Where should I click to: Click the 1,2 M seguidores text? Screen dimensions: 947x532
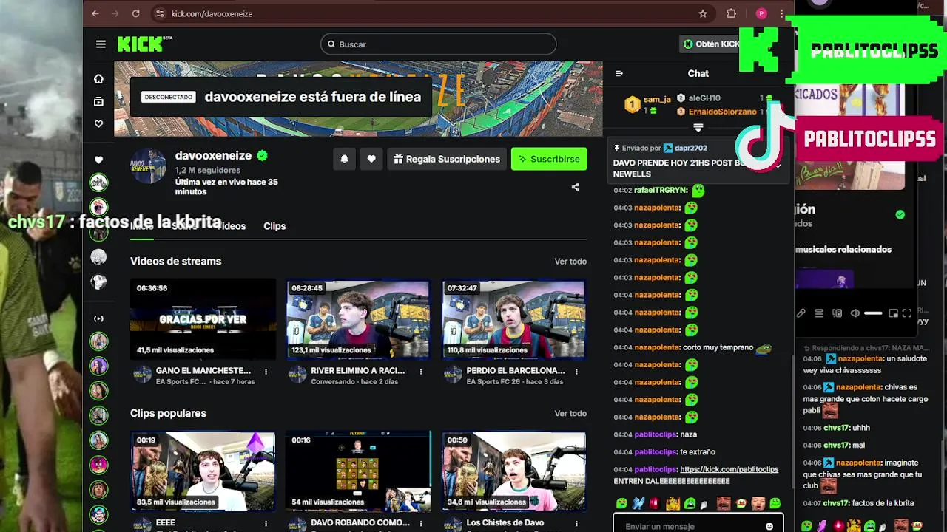click(x=207, y=170)
